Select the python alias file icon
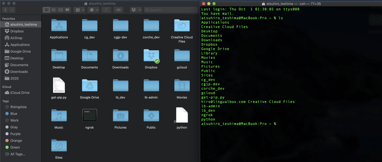Image resolution: width=382 pixels, height=162 pixels. pos(182,115)
